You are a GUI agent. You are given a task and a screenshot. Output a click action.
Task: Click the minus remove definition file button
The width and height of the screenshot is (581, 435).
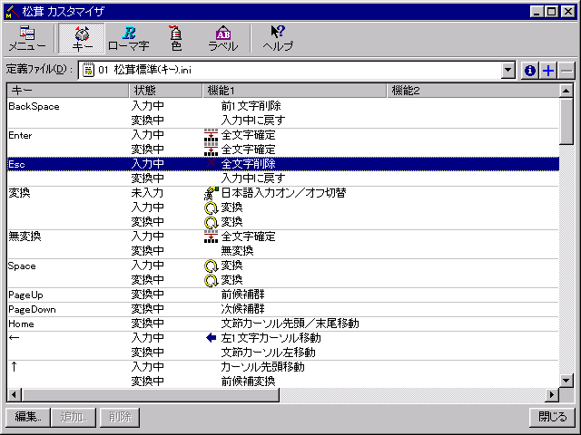pos(566,70)
